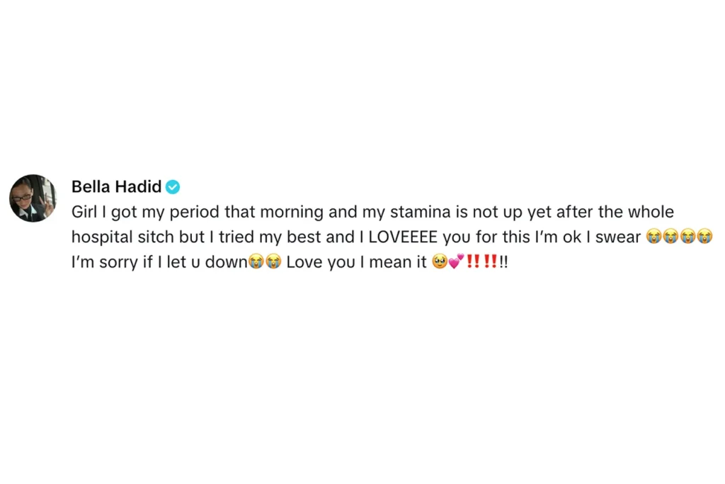Click the blue verified badge

[173, 187]
